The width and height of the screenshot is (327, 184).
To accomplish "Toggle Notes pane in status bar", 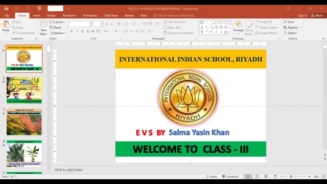I will [x=212, y=176].
